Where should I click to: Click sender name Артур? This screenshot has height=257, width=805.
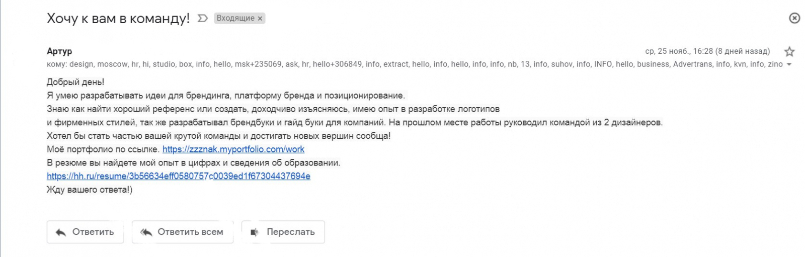(59, 51)
